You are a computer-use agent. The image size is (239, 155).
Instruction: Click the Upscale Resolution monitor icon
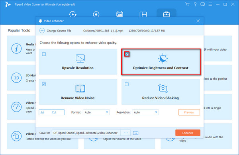[80, 58]
